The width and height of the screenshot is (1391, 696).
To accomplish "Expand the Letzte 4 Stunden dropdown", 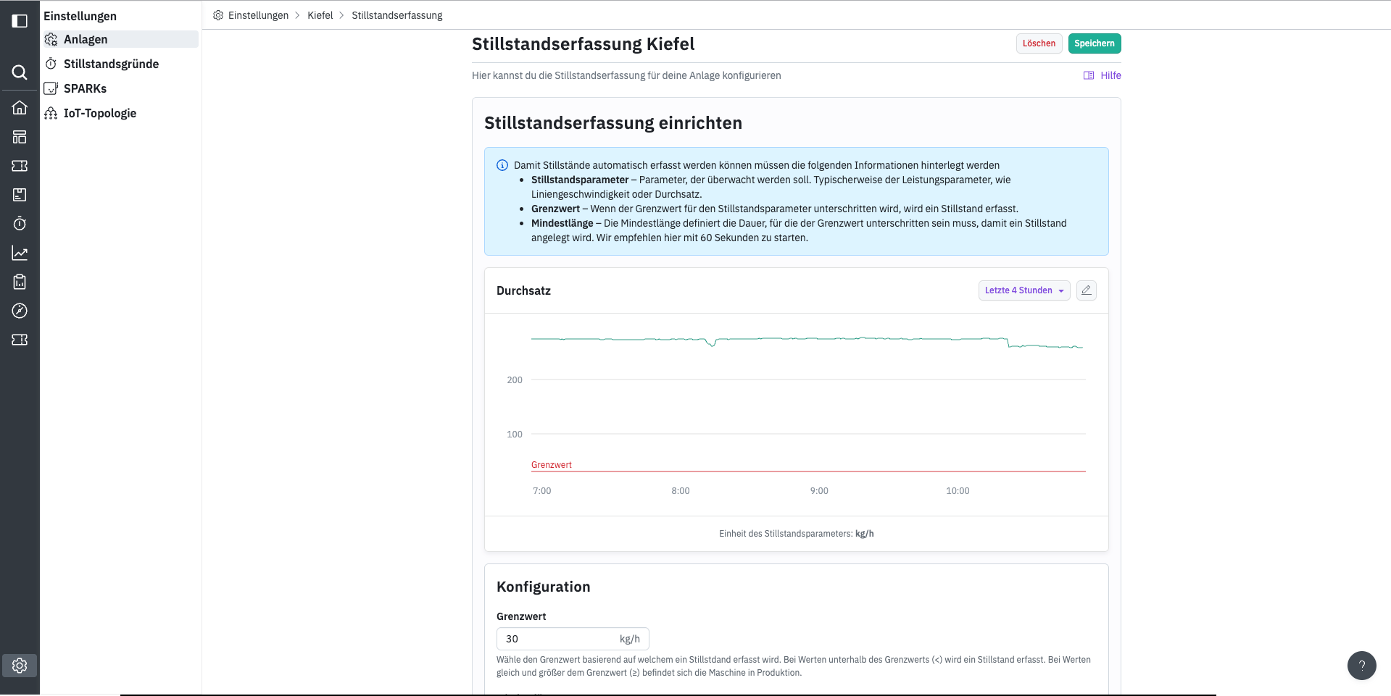I will (1023, 290).
